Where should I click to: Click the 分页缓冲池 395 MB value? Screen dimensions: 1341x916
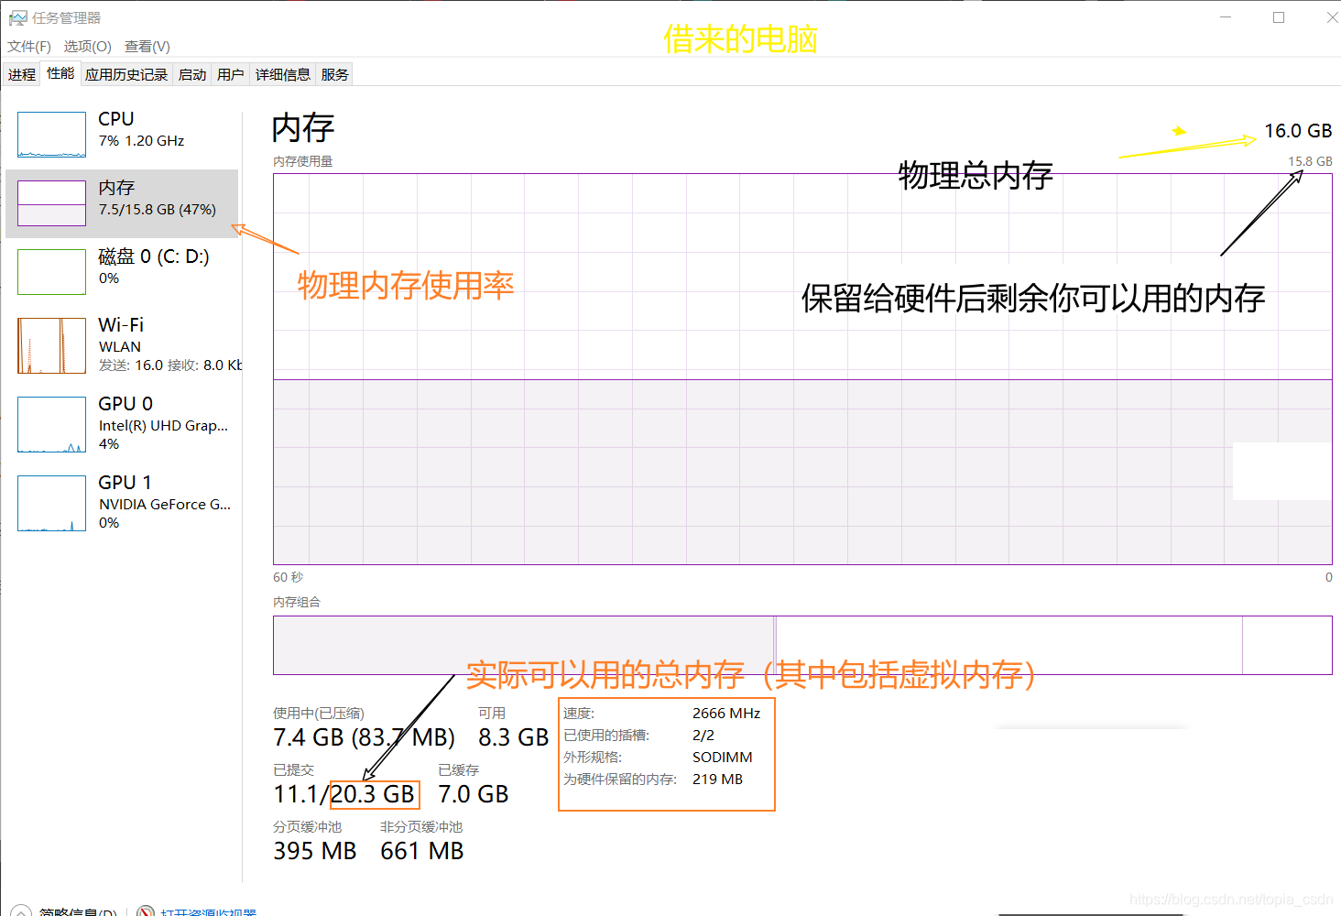click(314, 851)
